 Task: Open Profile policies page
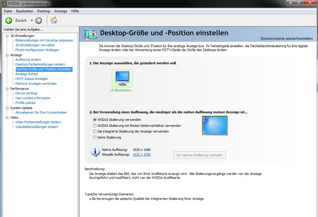point(26,103)
